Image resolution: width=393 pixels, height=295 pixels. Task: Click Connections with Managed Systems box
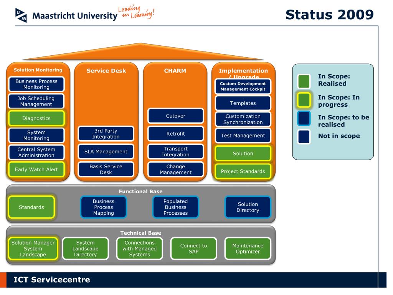pos(140,249)
